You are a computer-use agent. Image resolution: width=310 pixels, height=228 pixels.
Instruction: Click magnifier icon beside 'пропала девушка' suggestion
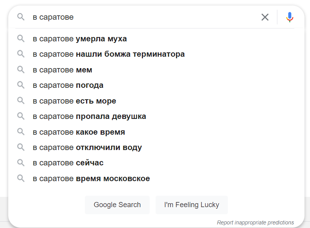click(x=21, y=116)
